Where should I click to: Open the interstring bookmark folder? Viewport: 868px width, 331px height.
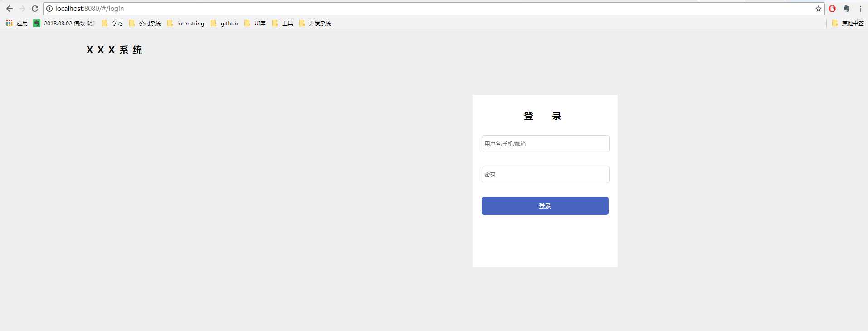[x=185, y=23]
